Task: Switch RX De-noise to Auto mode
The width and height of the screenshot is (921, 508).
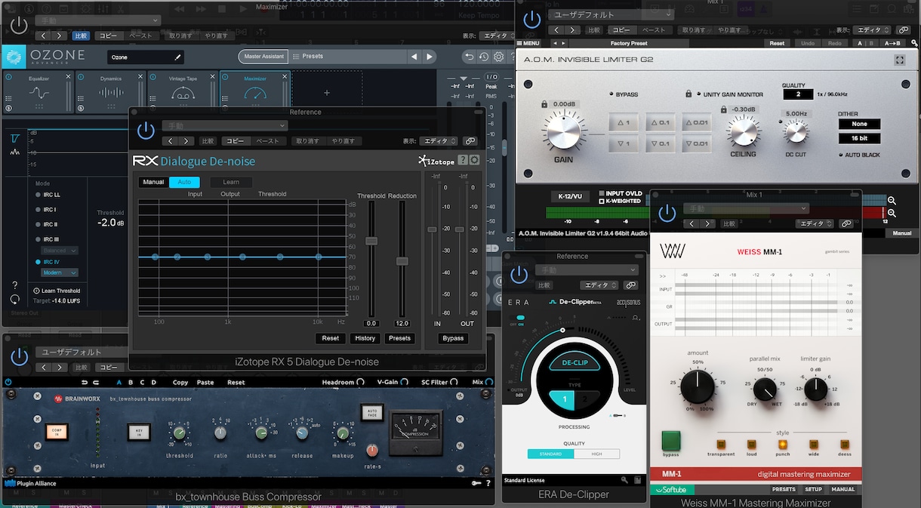Action: coord(184,182)
